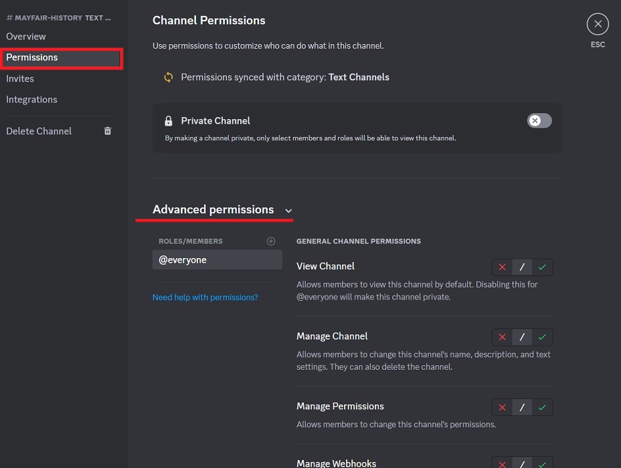621x468 pixels.
Task: Close settings with the ESC button
Action: point(597,23)
